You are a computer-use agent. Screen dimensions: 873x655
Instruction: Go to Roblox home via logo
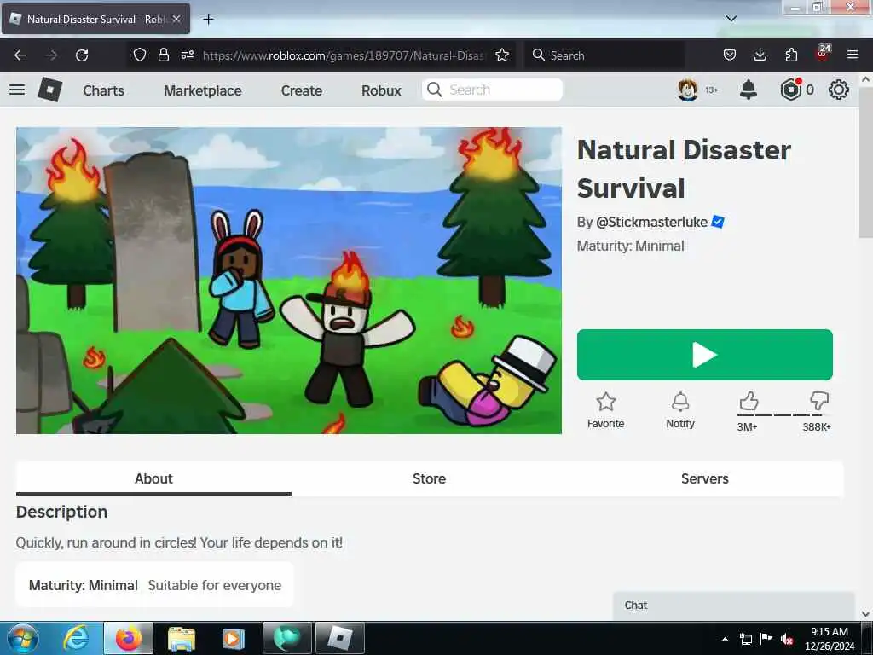[49, 90]
